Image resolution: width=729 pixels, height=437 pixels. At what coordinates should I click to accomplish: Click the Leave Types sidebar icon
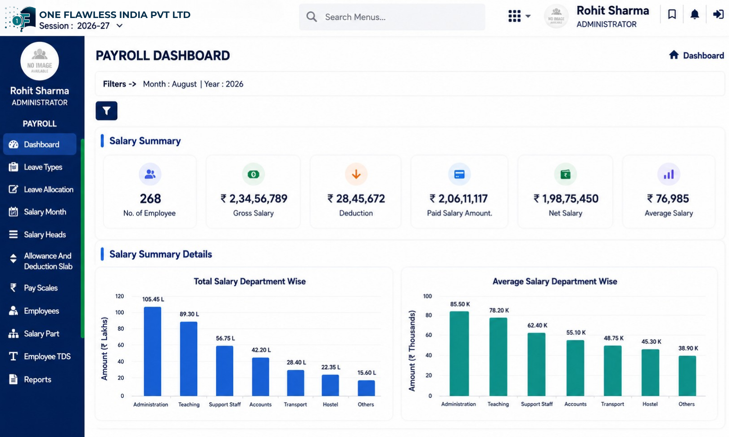click(x=14, y=167)
